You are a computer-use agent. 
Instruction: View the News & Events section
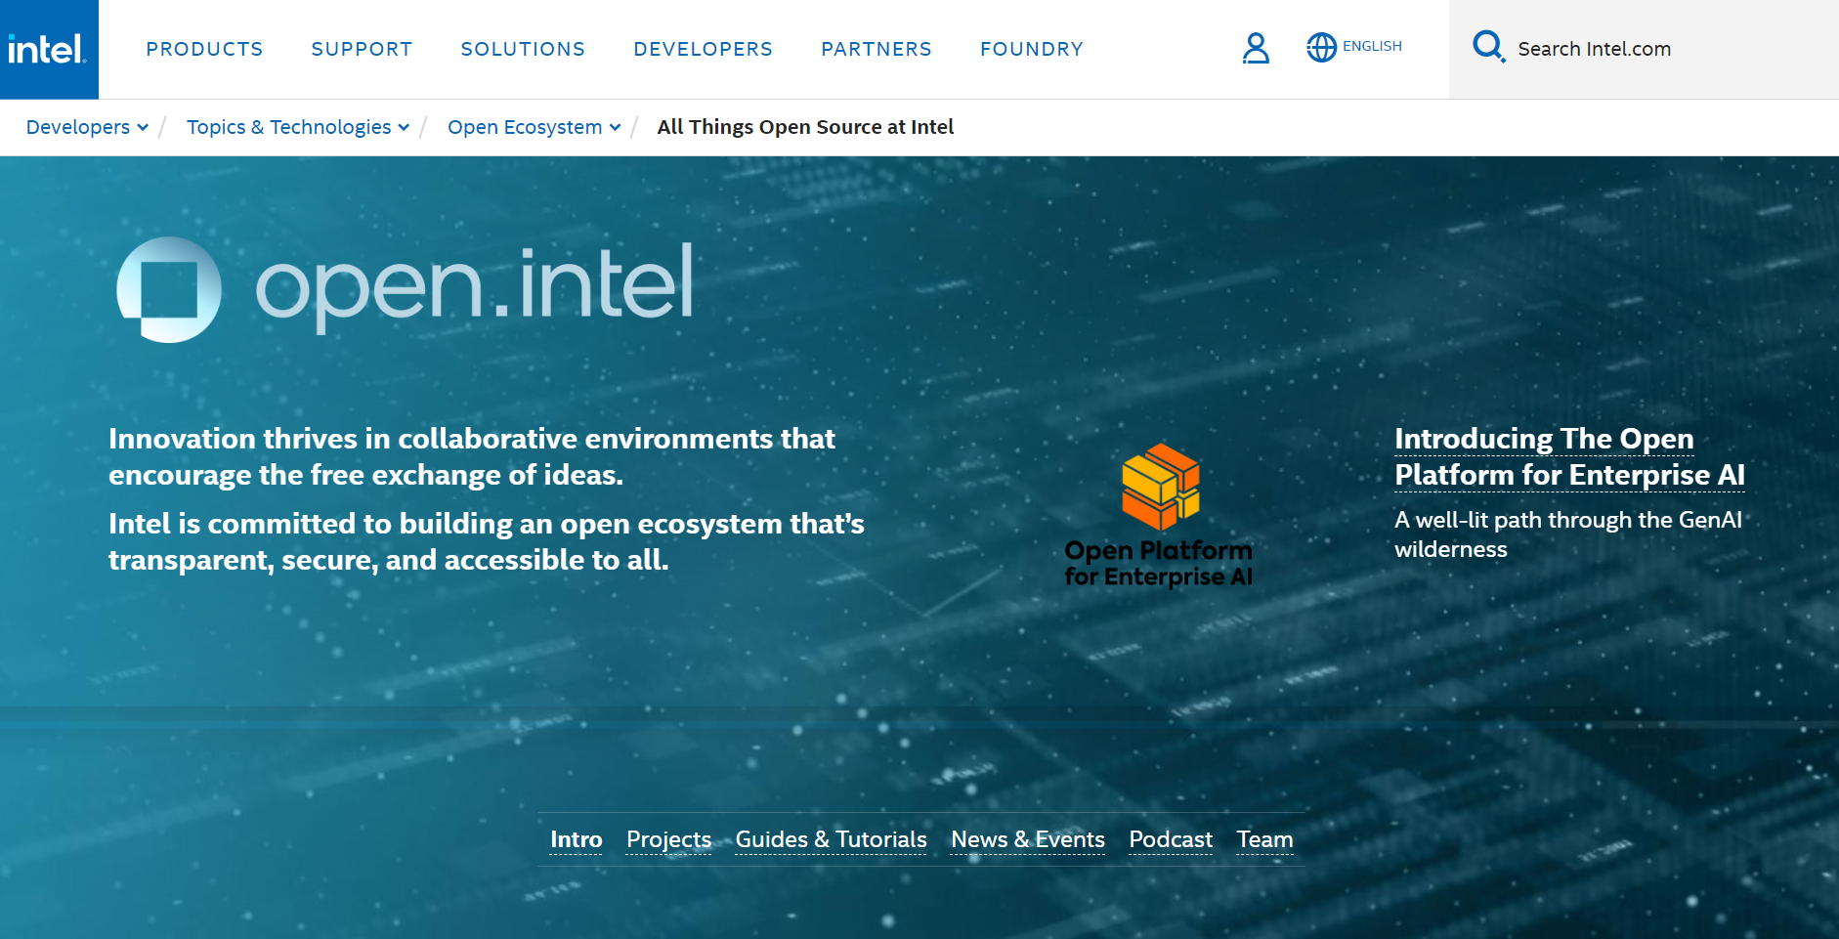1027,839
